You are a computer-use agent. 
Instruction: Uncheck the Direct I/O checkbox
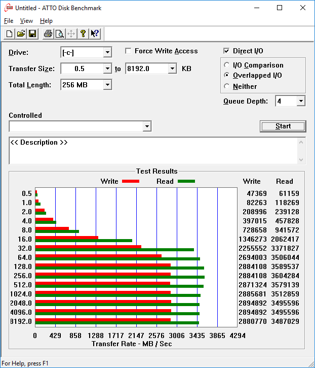[226, 51]
